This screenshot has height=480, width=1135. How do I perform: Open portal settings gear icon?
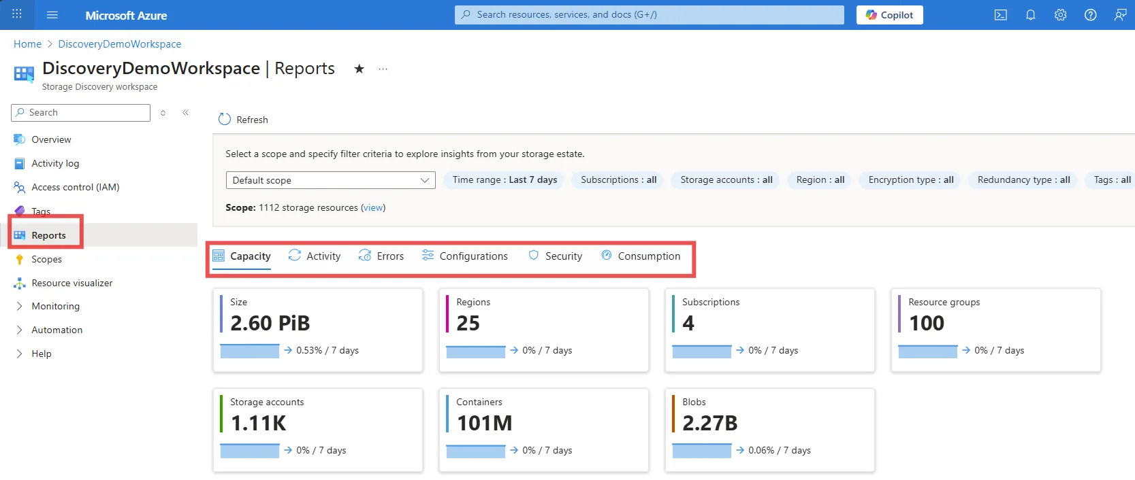[x=1060, y=15]
